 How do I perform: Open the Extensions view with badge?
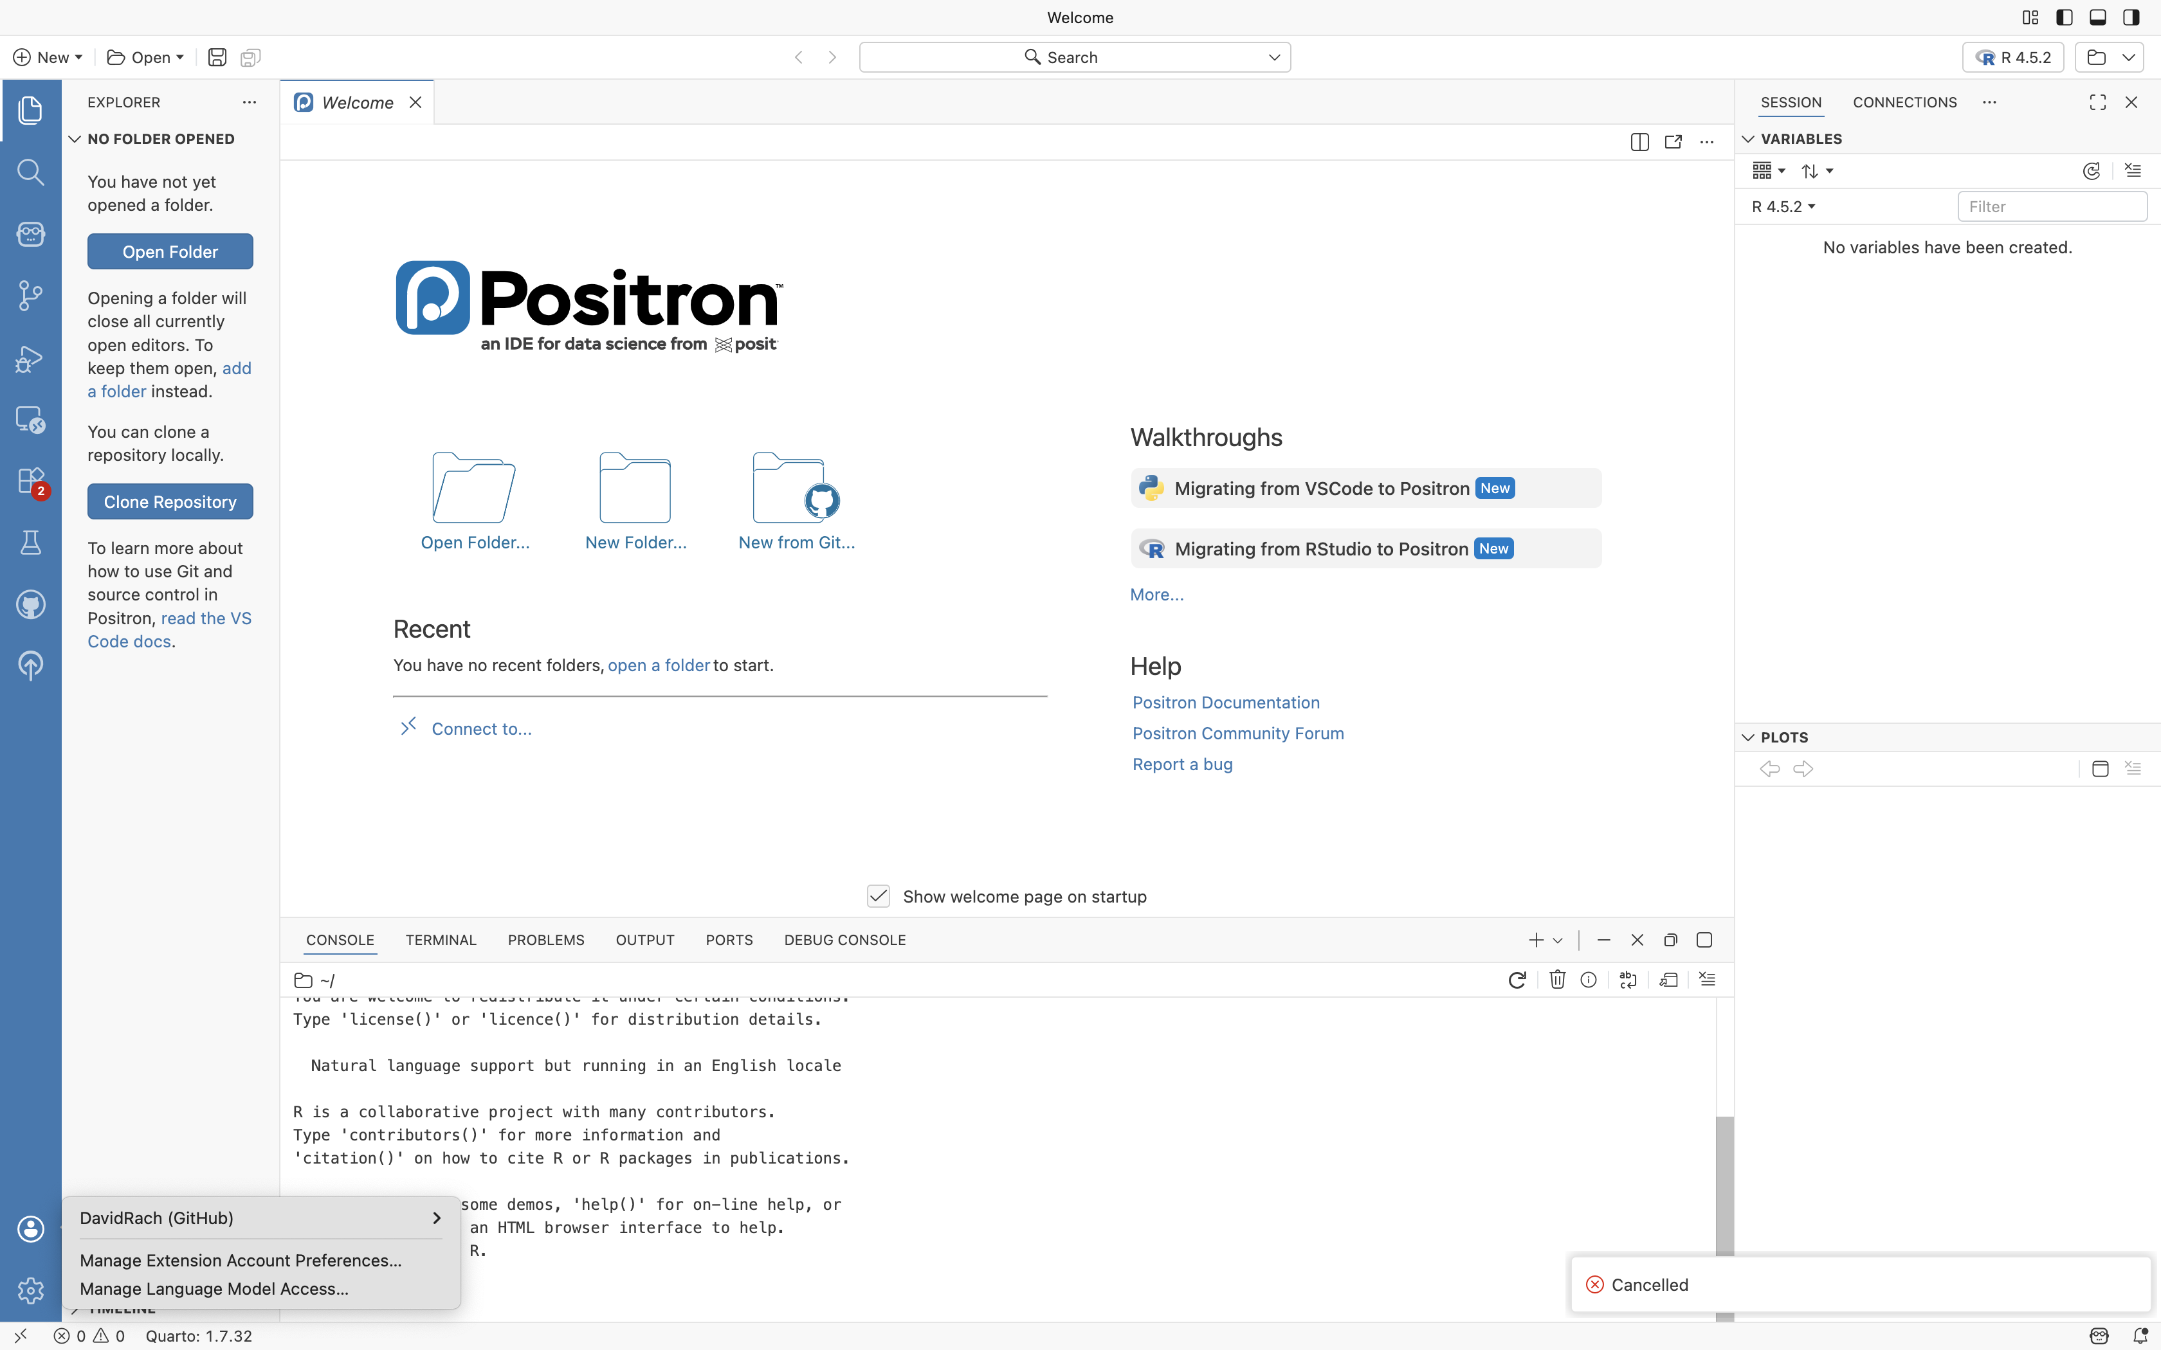click(30, 482)
